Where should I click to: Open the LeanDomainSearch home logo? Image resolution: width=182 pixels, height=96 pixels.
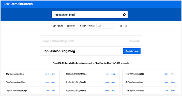click(x=18, y=4)
